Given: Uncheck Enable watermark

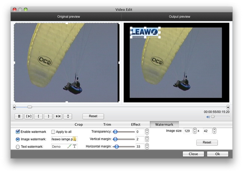Looking at the screenshot, I should coord(18,132).
